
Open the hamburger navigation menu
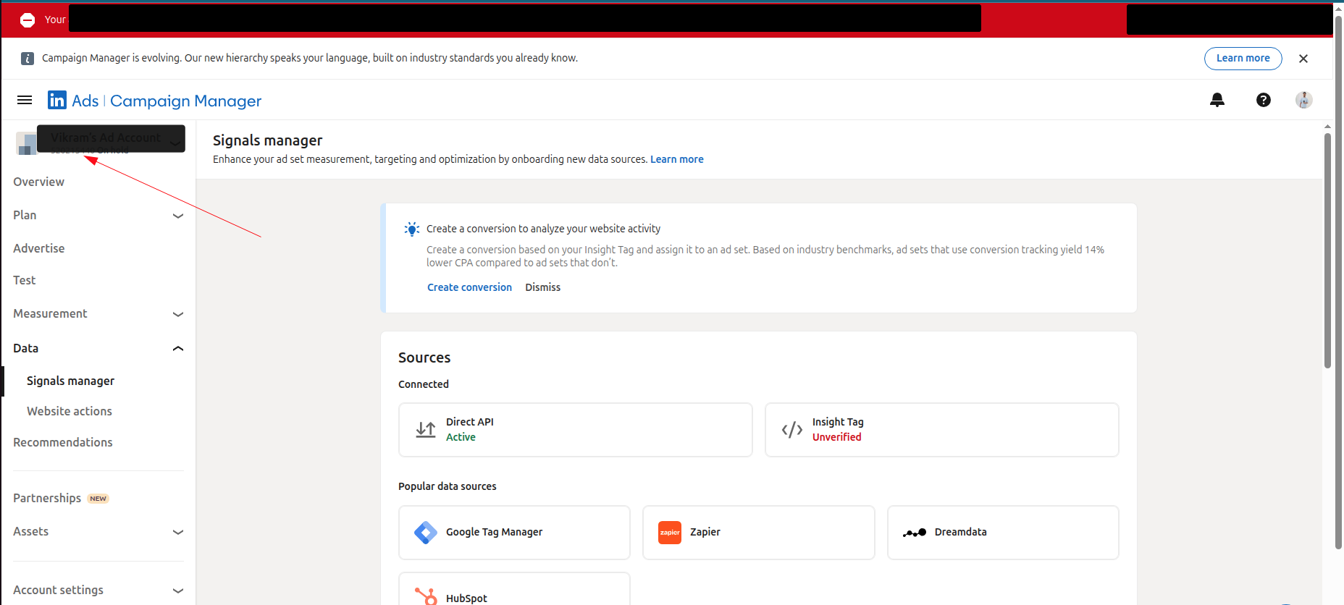[25, 100]
